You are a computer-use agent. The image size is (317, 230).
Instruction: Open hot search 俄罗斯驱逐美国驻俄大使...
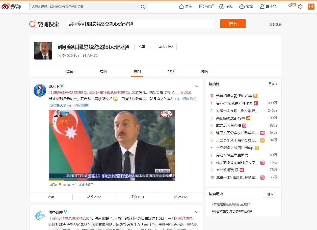pyautogui.click(x=237, y=162)
